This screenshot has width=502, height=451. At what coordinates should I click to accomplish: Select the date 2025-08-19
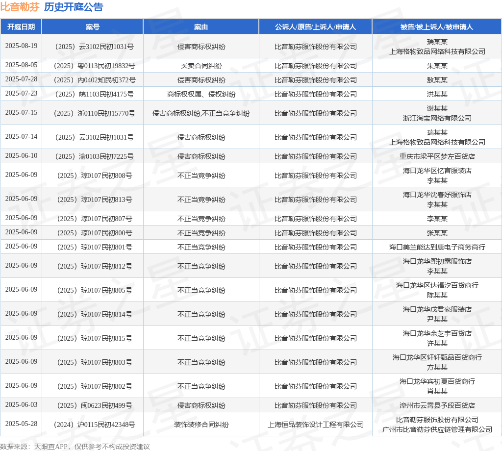[21, 46]
